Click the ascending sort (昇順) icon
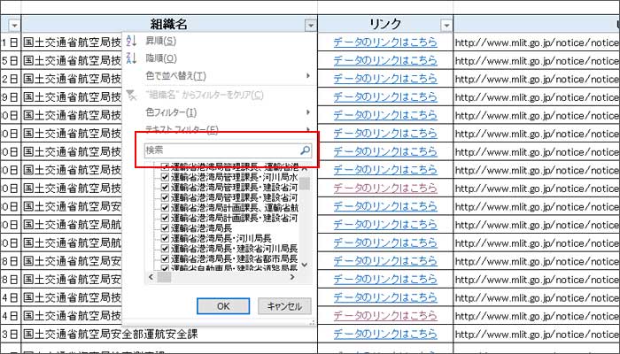 click(x=132, y=42)
